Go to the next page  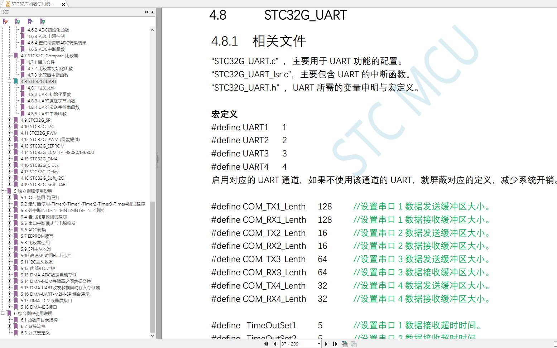[x=326, y=344]
